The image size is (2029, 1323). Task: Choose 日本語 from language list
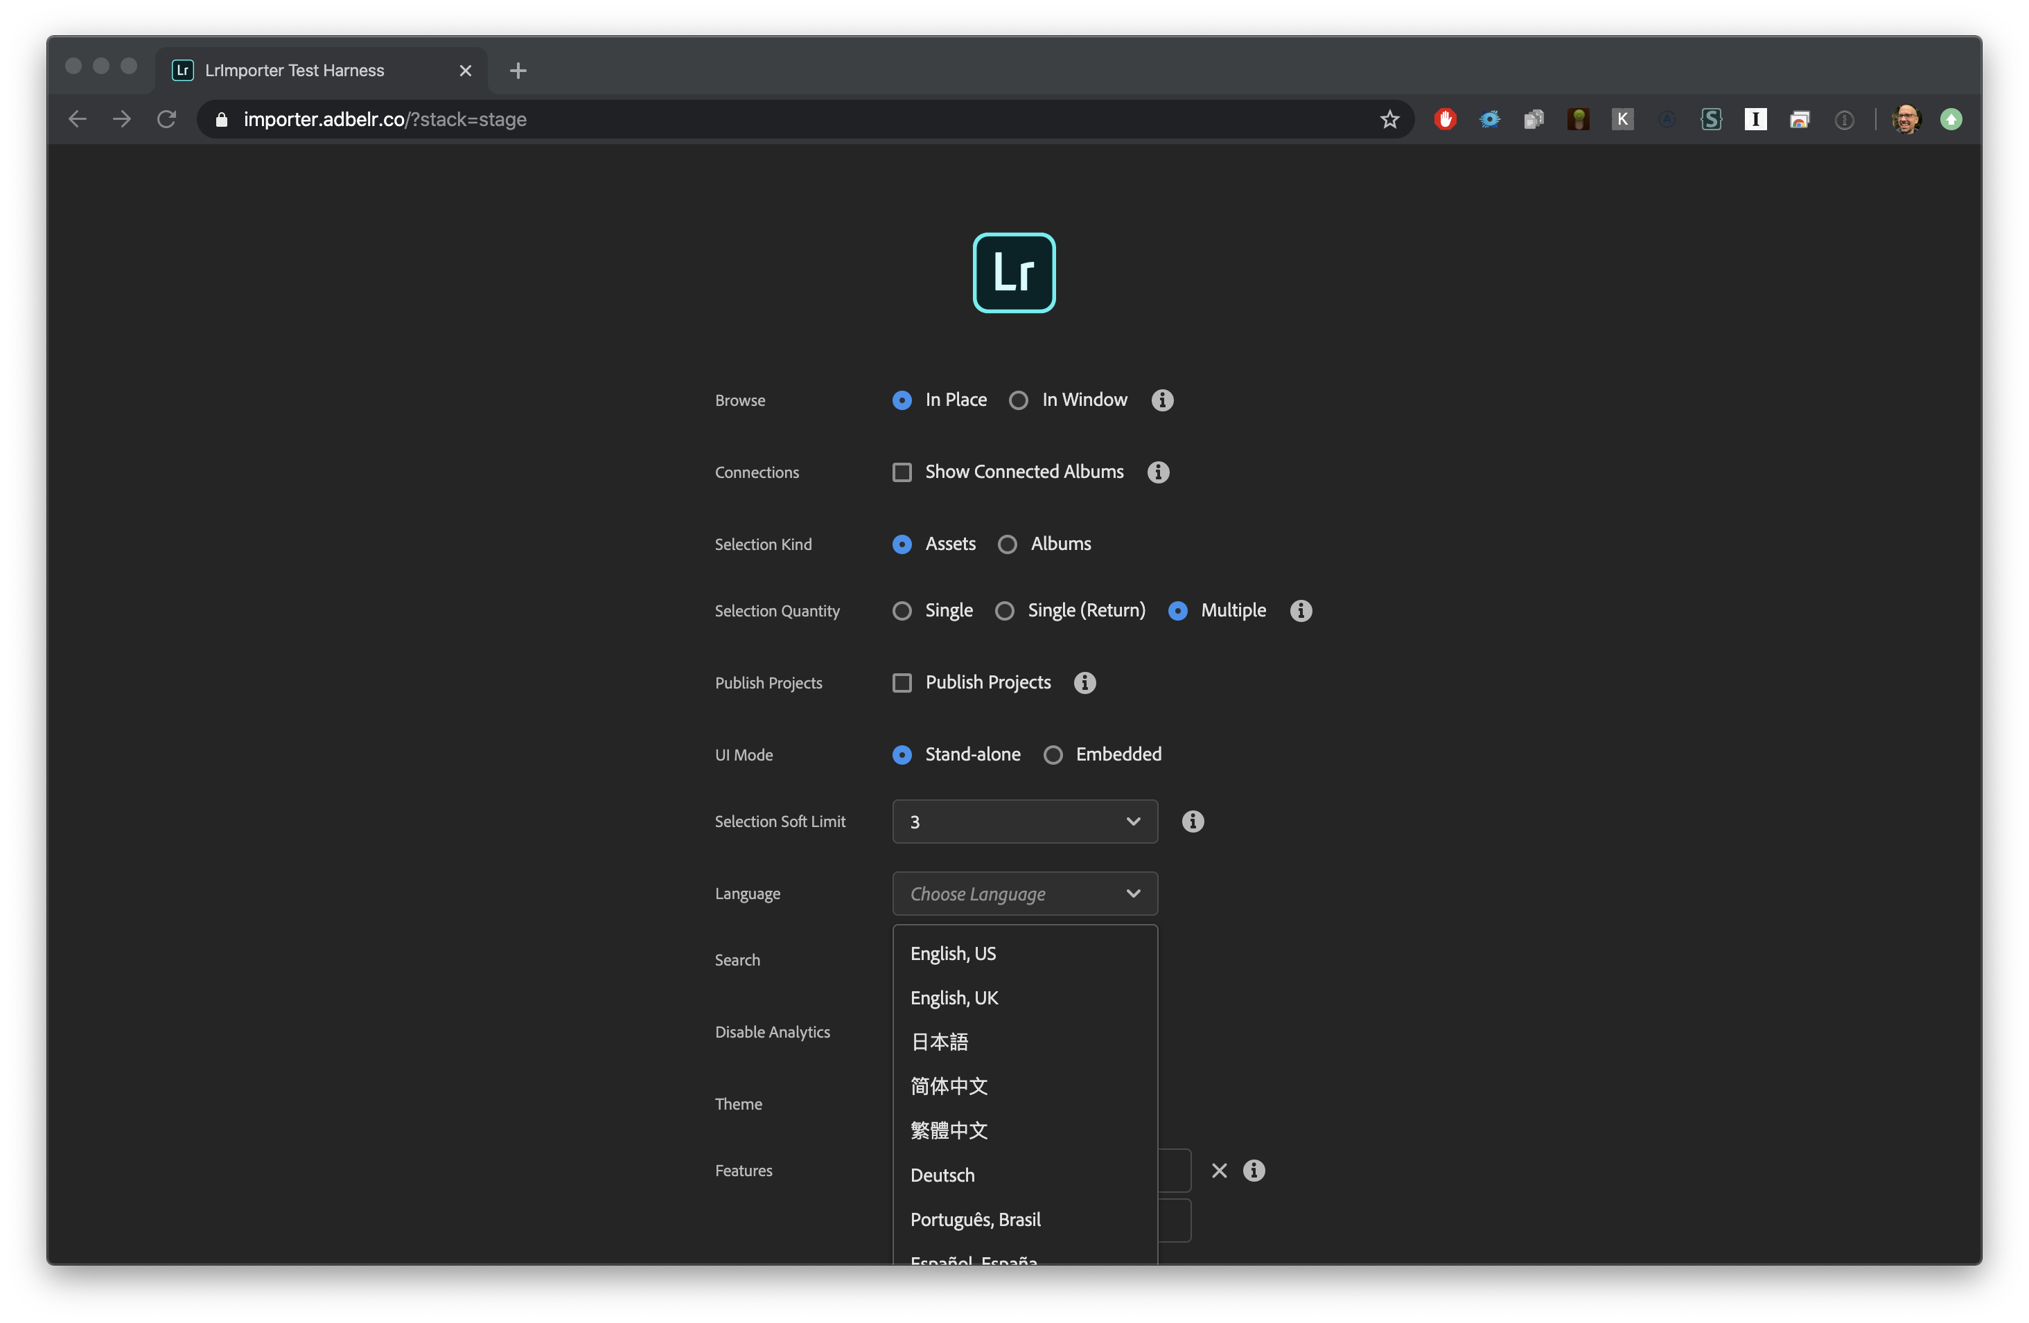coord(1025,1042)
